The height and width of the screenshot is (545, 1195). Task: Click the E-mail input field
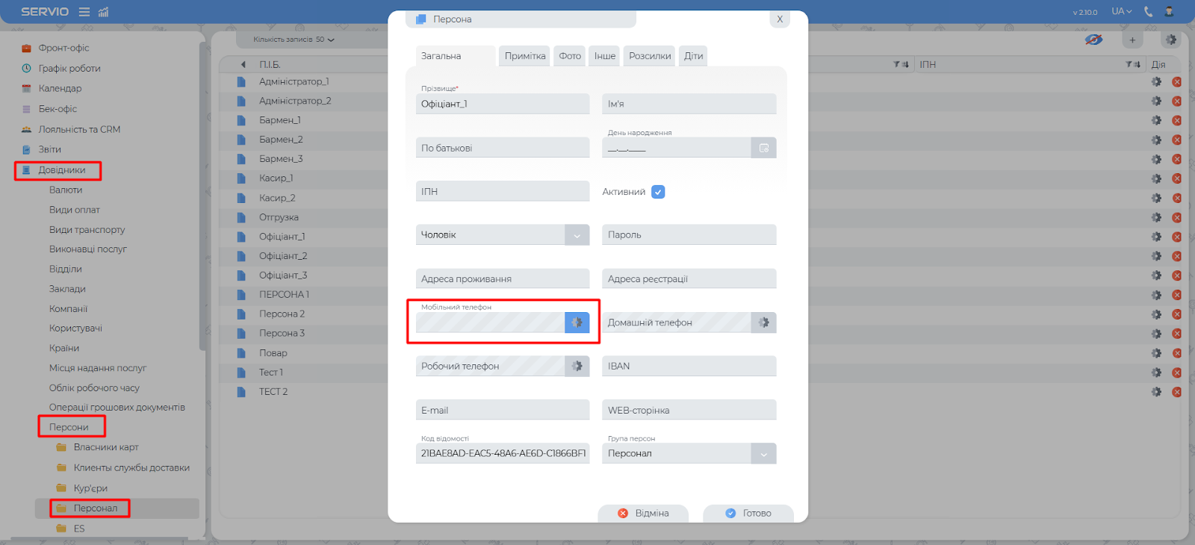click(502, 411)
